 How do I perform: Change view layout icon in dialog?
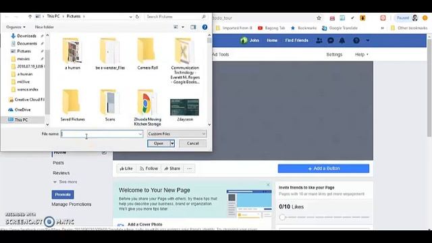point(175,27)
